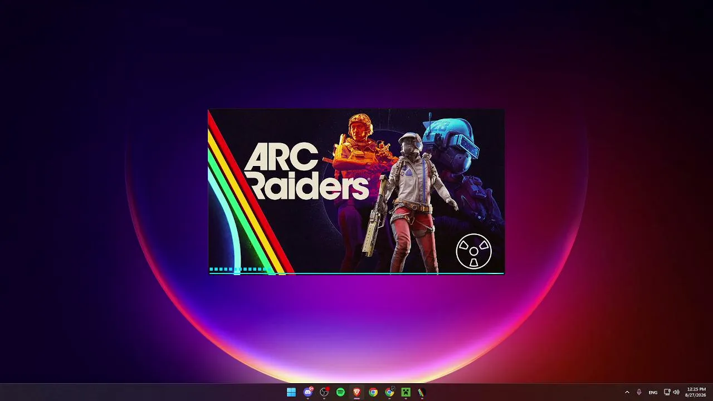Open the clock showing 12:25 PM

[x=696, y=392]
